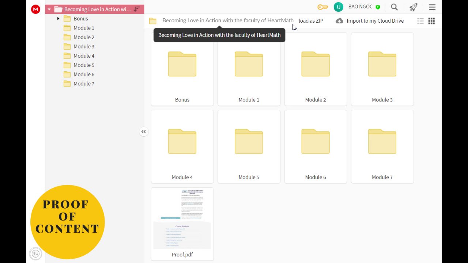This screenshot has height=263, width=468.
Task: Collapse the sidebar with double-chevron button
Action: 144,131
